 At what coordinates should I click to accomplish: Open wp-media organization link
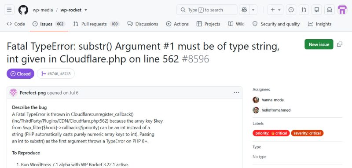43,10
